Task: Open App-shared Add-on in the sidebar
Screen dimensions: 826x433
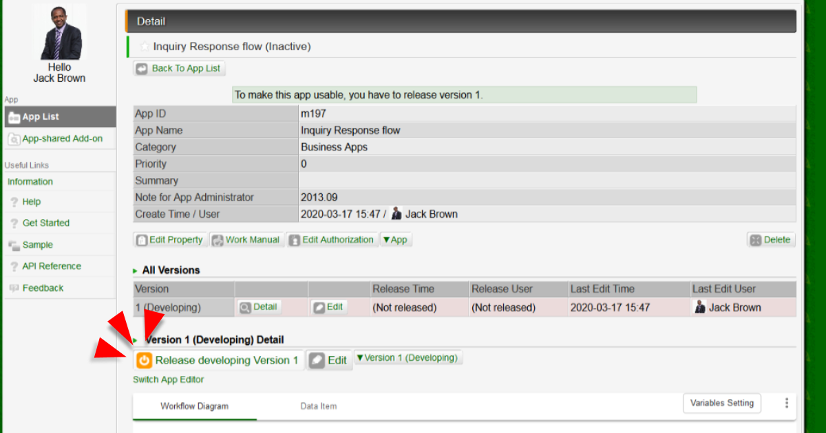Action: point(62,139)
